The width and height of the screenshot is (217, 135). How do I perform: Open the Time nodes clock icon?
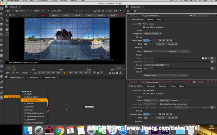point(1,19)
